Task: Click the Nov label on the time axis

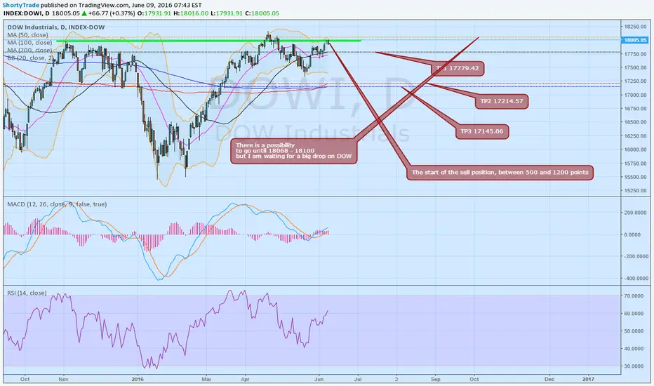Action: 63,379
